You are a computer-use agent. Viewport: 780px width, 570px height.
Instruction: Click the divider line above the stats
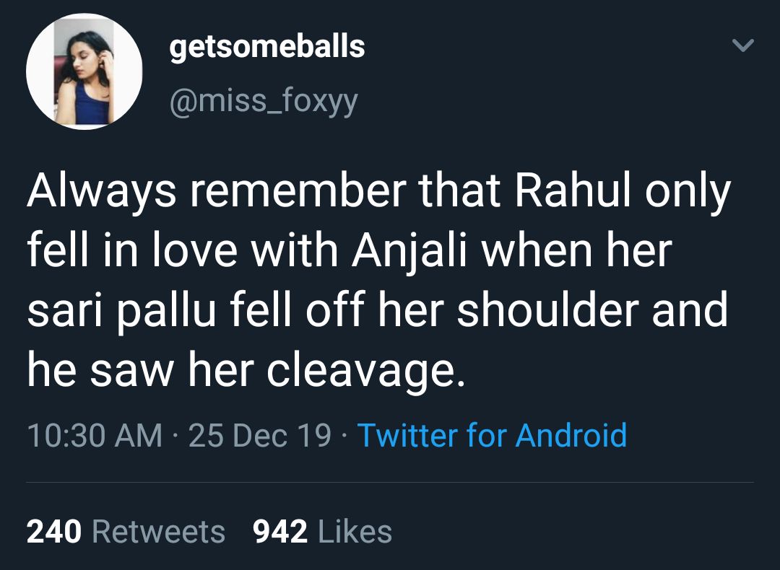[390, 482]
